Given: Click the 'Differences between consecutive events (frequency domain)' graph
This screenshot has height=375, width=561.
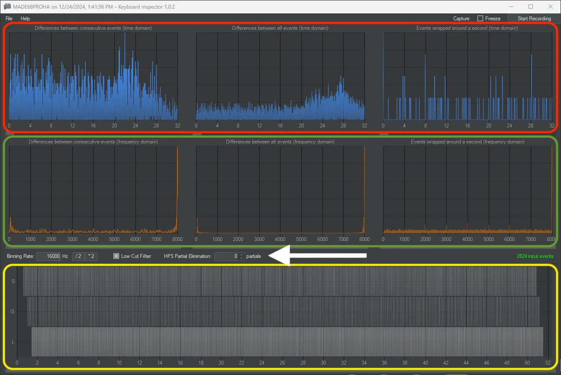Looking at the screenshot, I should coord(93,190).
